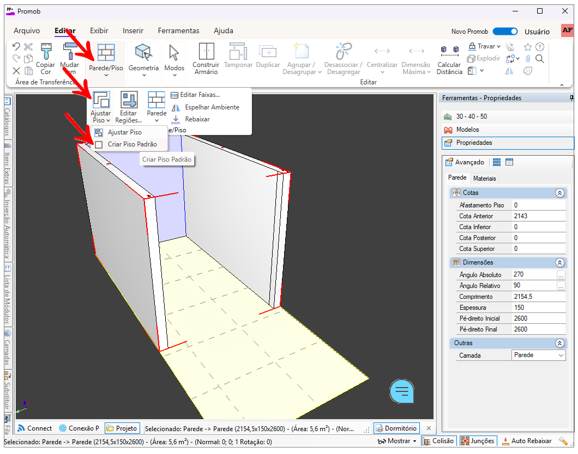Open the Ferramentas menu
Screen dimensions: 578x454
coord(178,31)
